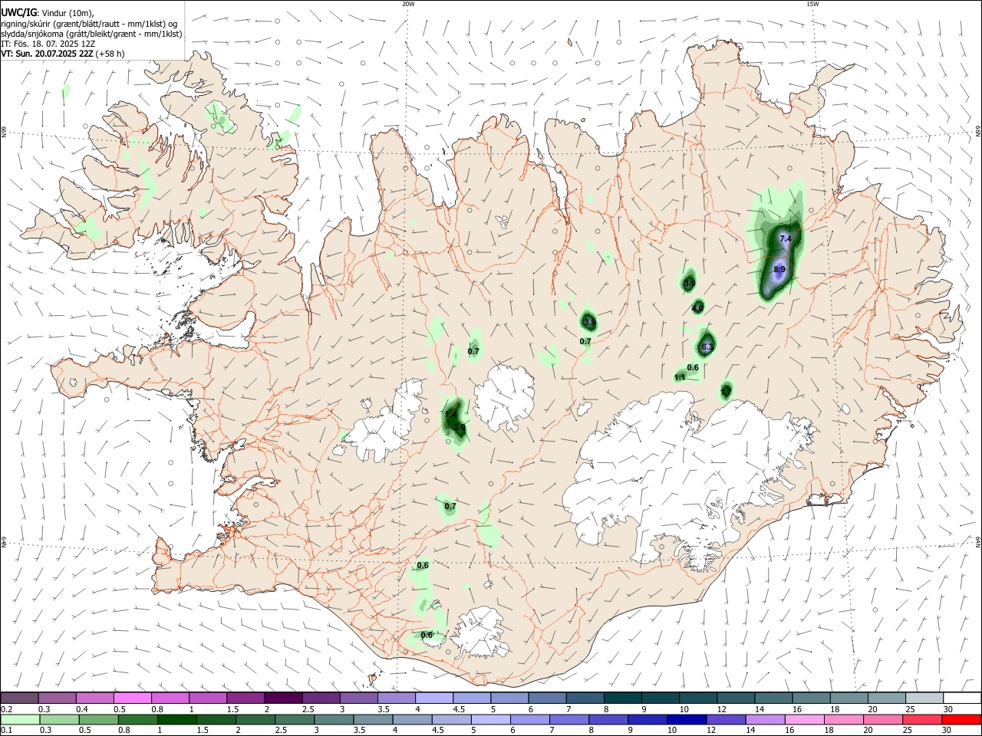Select the bright magenta 0.5–0.8 snow swatch

tap(133, 698)
